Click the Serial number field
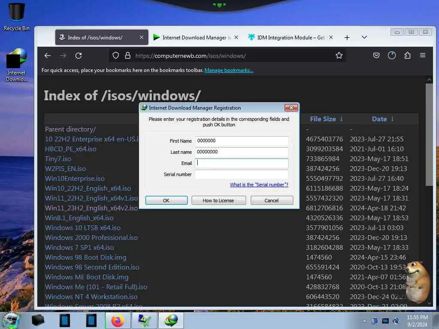439x329 pixels. (242, 174)
